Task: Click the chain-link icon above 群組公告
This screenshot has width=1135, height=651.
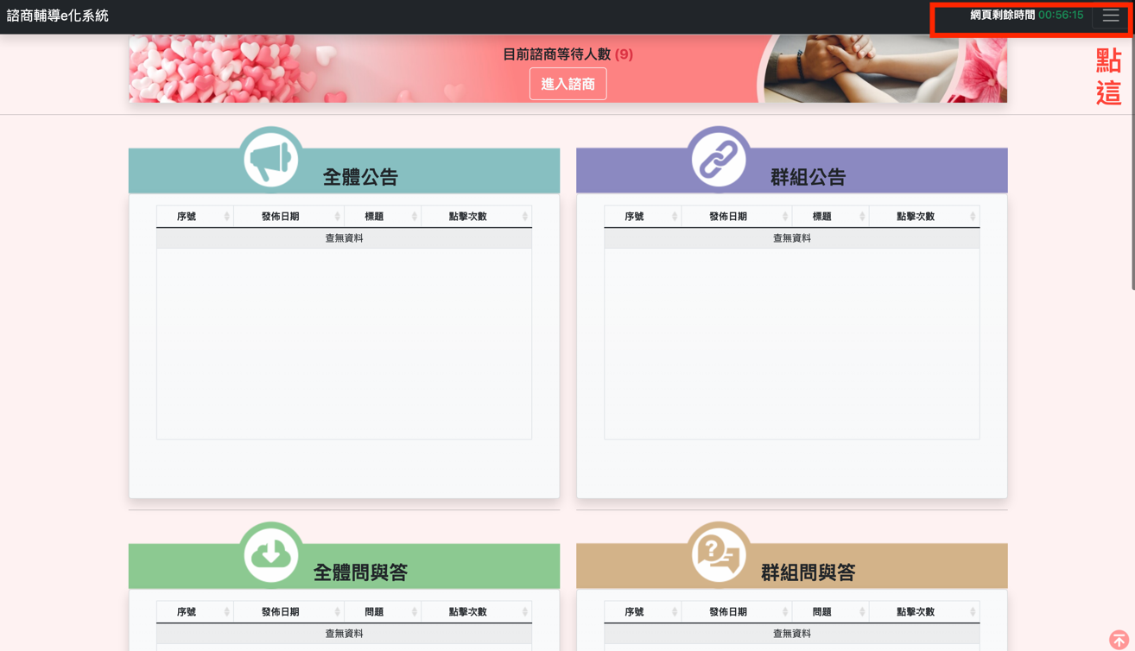Action: [719, 158]
